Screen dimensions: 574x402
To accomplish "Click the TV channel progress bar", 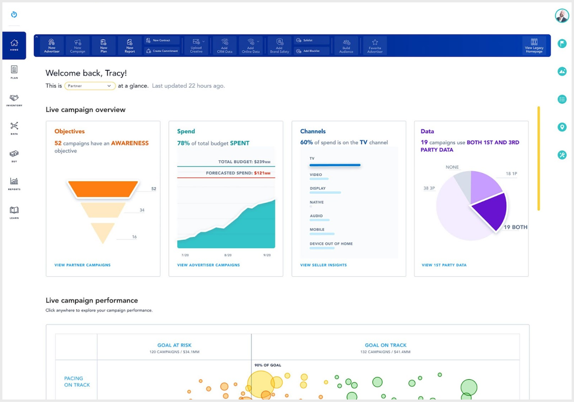I will (x=335, y=165).
